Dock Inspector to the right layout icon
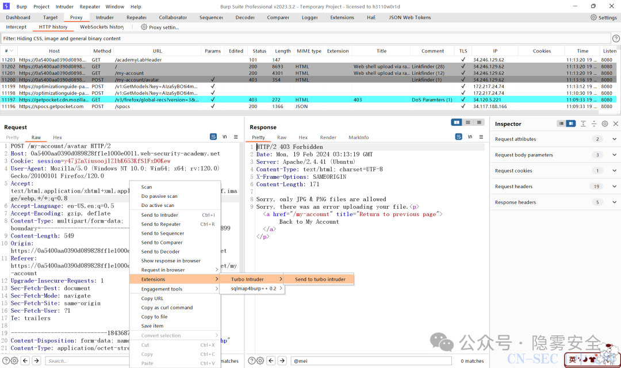The height and width of the screenshot is (368, 621). coord(571,124)
